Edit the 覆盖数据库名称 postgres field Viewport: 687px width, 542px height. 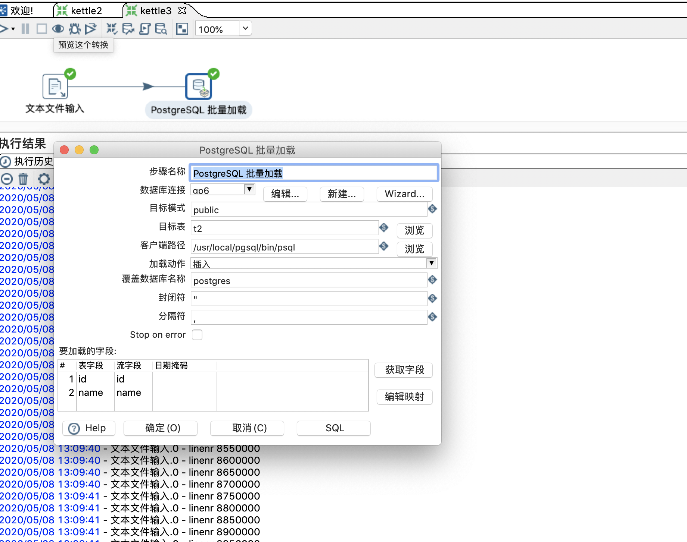308,280
